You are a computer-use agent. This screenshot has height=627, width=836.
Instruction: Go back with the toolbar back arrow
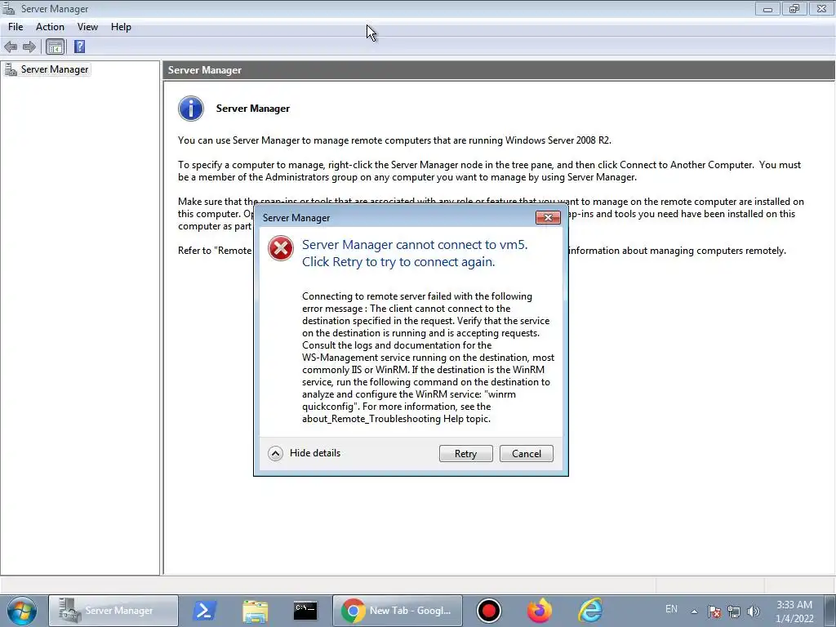click(11, 47)
